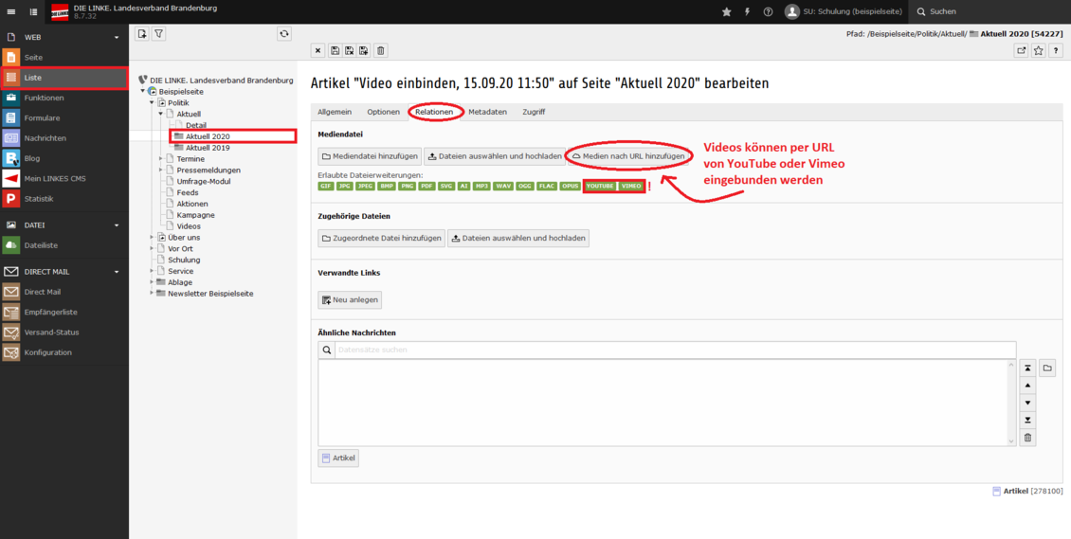
Task: Move selected item to top
Action: point(1027,368)
